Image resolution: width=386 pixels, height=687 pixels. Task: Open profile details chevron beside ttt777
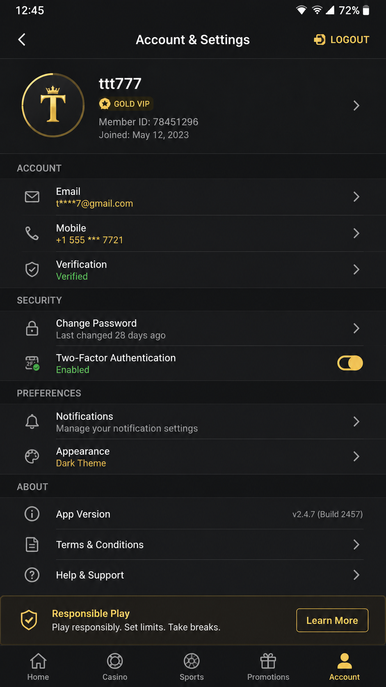click(x=356, y=106)
